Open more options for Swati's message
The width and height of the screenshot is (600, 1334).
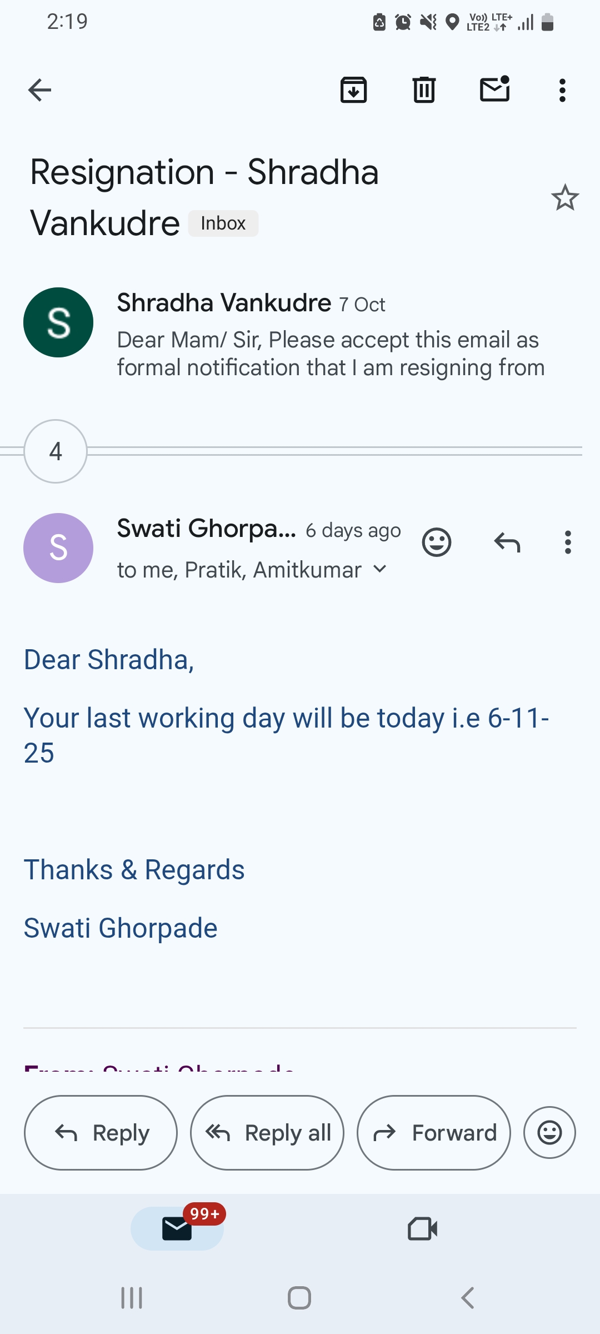(567, 542)
